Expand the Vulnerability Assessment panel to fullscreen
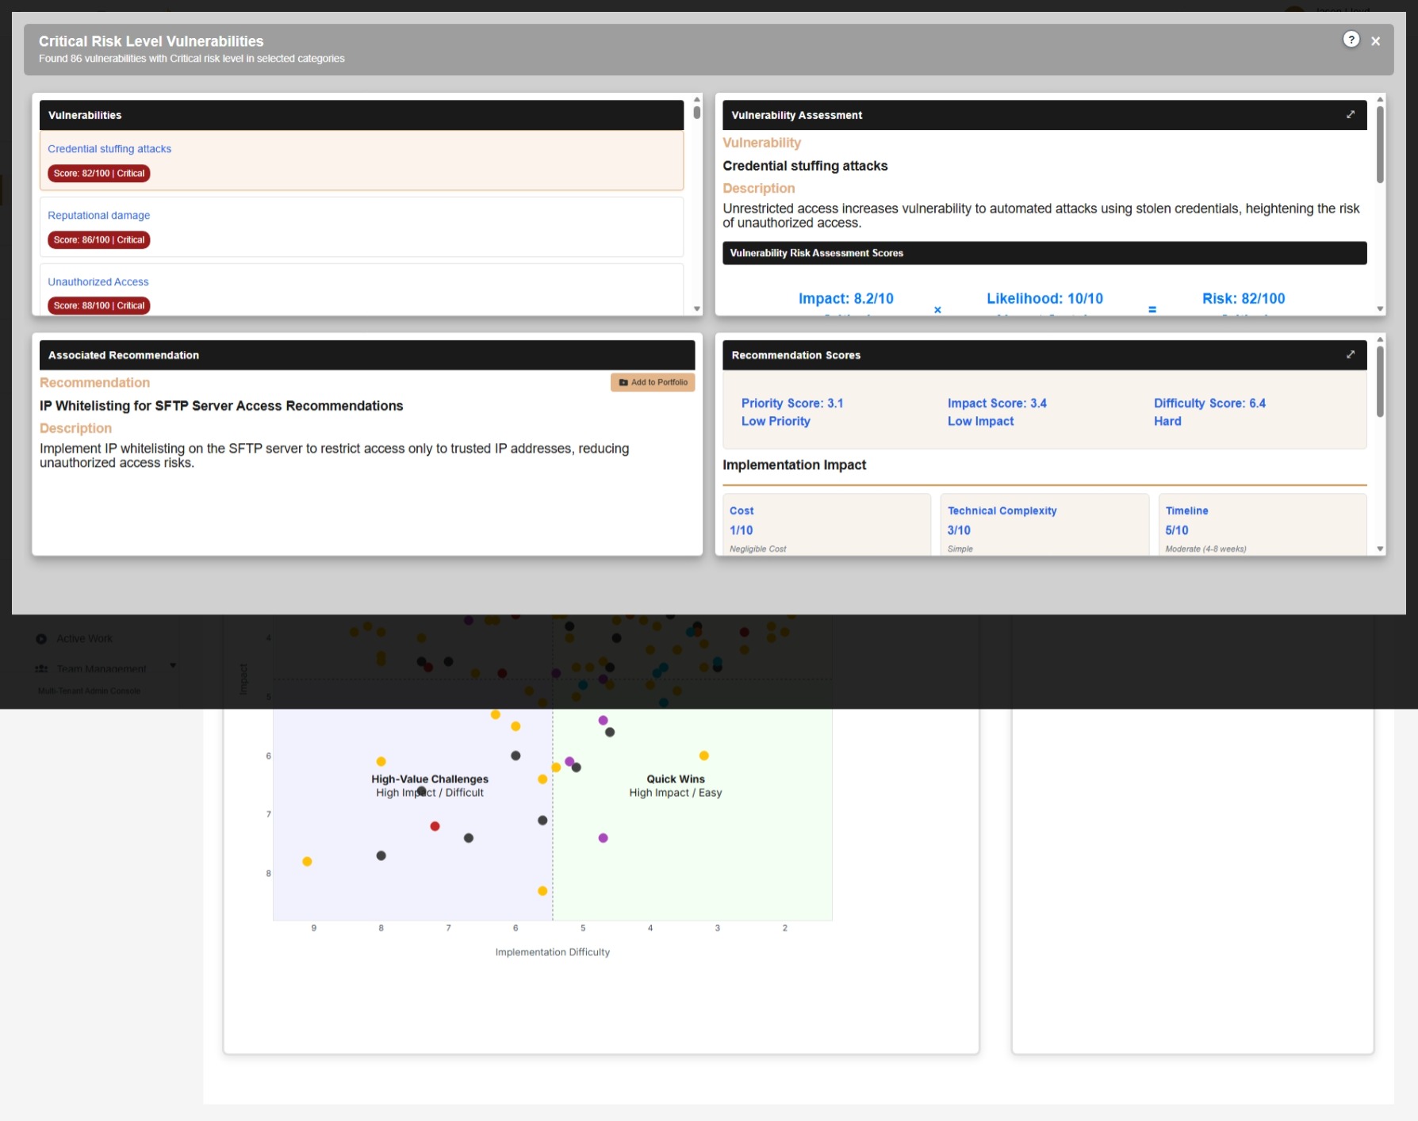The height and width of the screenshot is (1121, 1418). pyautogui.click(x=1351, y=115)
